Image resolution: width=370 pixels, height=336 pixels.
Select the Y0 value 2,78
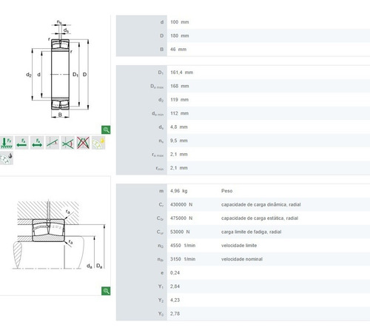pos(175,314)
